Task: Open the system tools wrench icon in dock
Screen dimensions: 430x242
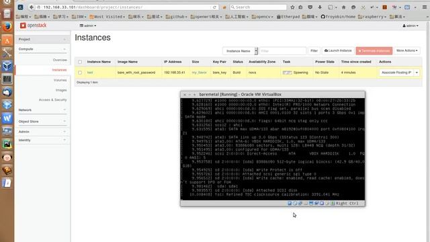Action: [x=7, y=52]
